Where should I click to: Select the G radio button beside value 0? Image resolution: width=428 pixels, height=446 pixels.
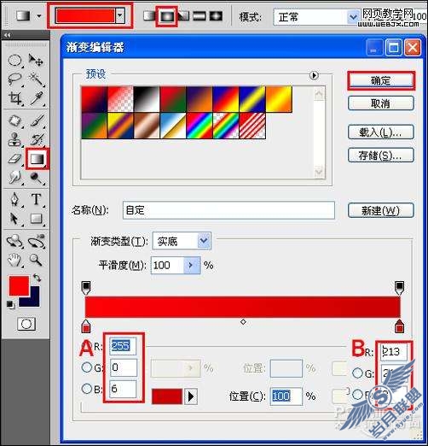click(87, 367)
